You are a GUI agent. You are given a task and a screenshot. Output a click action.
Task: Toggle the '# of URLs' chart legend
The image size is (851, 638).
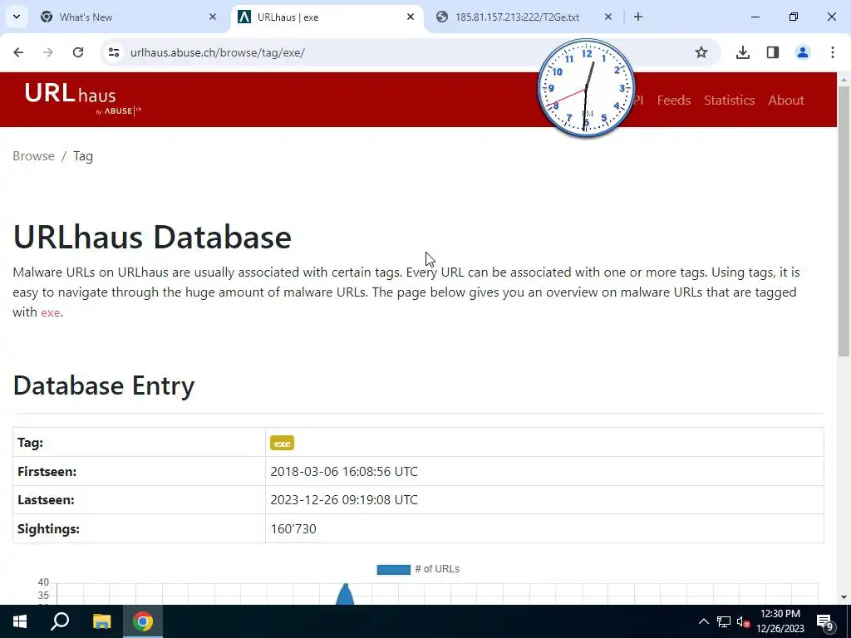[x=418, y=569]
